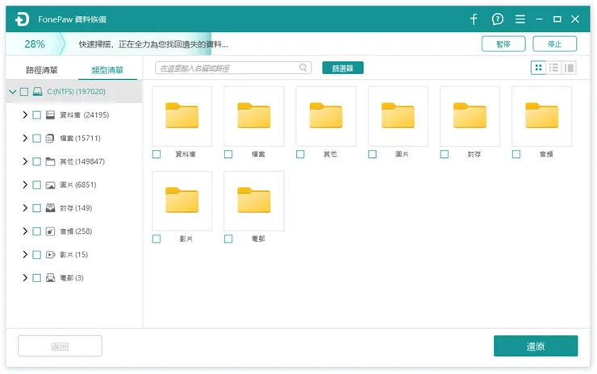
Task: Open the 資料庫 folder thumbnail
Action: (182, 116)
